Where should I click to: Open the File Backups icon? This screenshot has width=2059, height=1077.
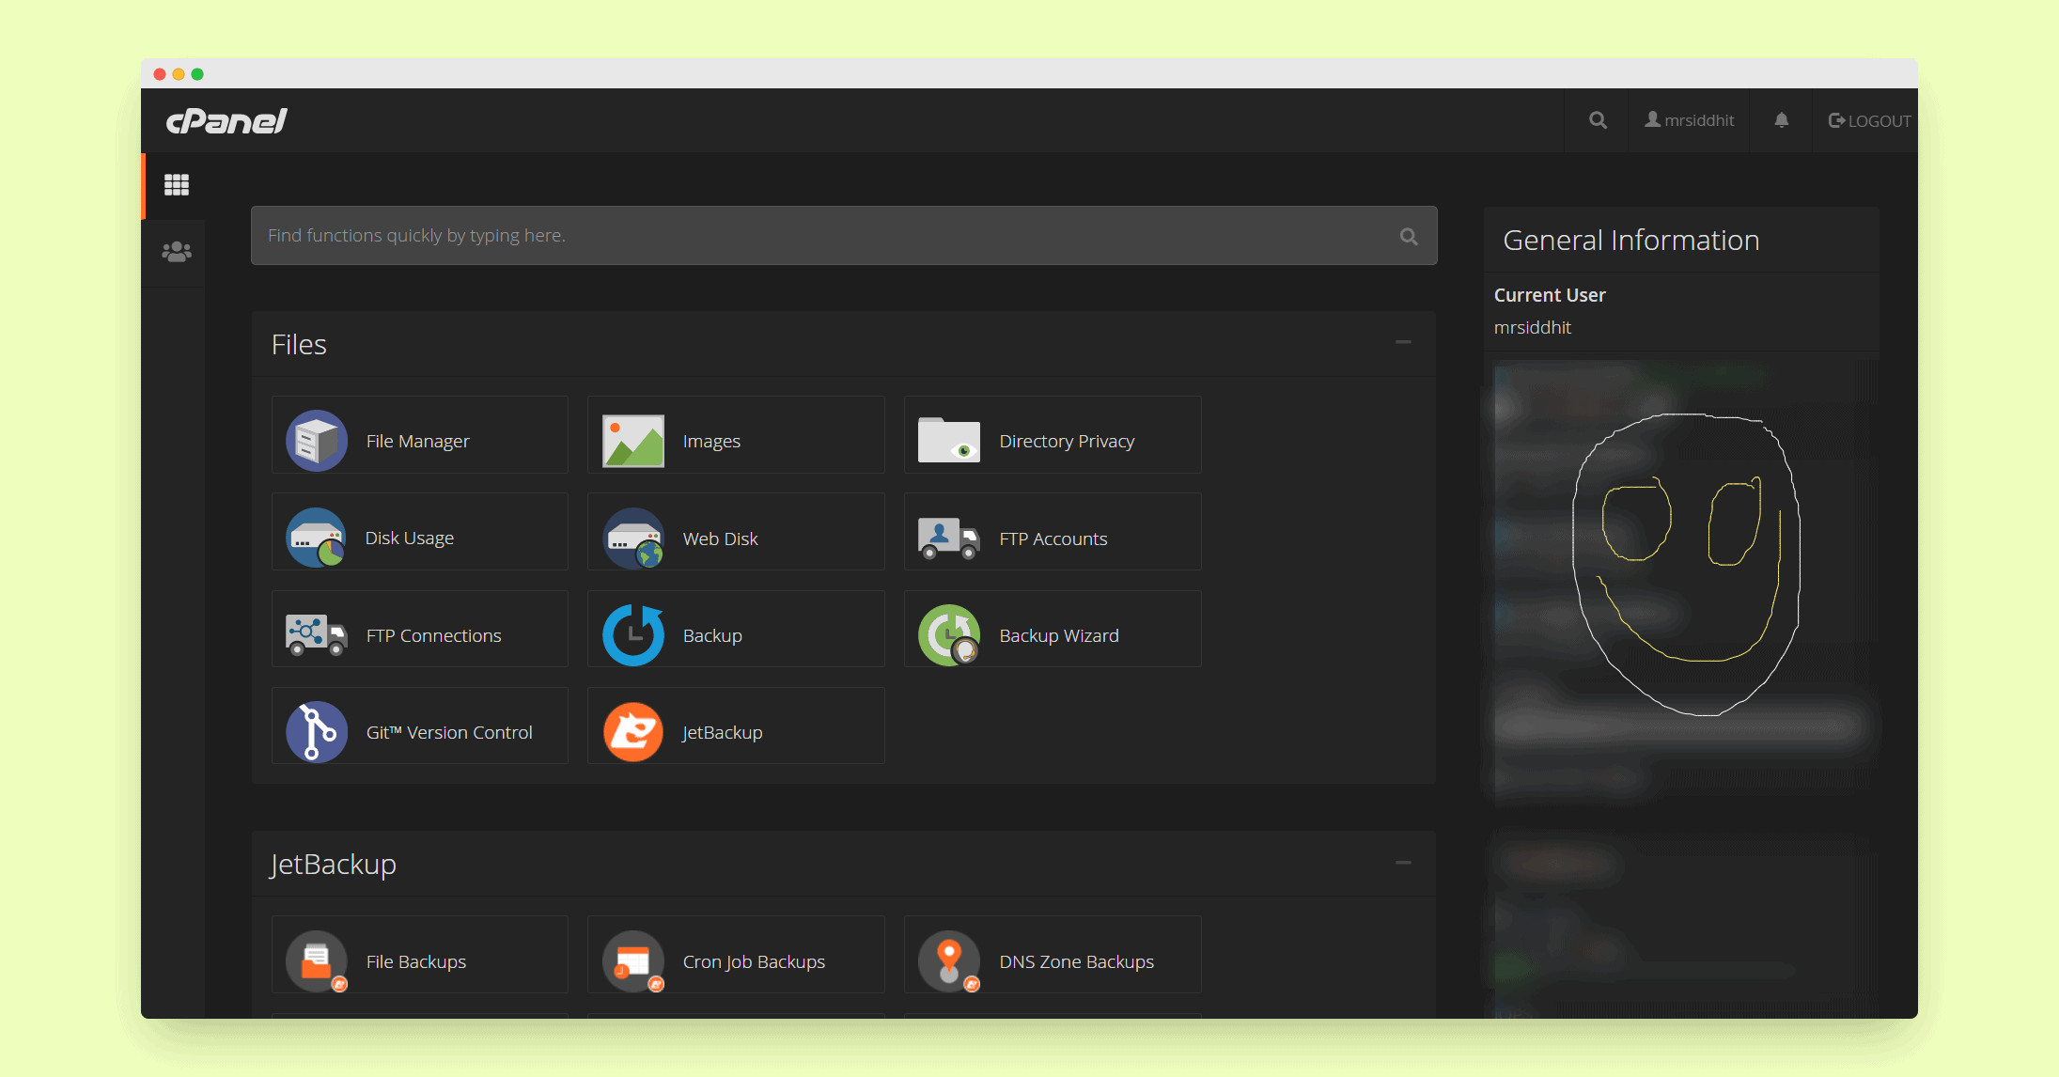(317, 961)
